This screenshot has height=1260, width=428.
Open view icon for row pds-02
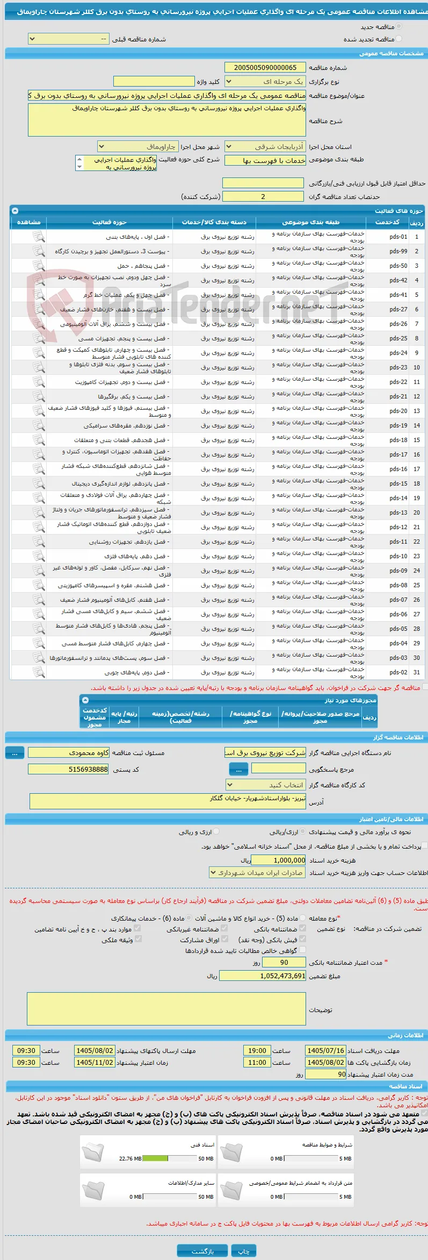pos(39,672)
